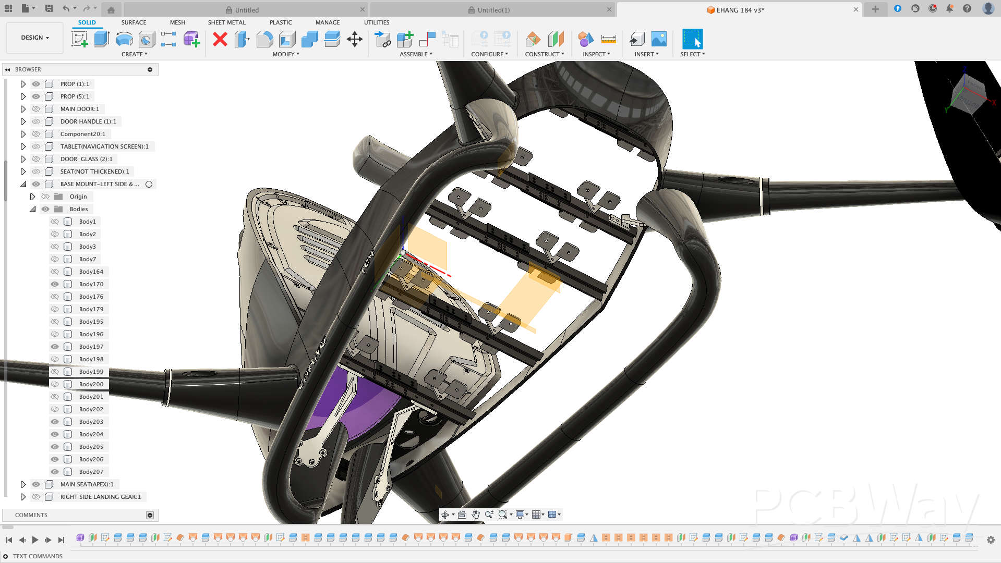The height and width of the screenshot is (563, 1001).
Task: Open the MODIFY menu
Action: (285, 54)
